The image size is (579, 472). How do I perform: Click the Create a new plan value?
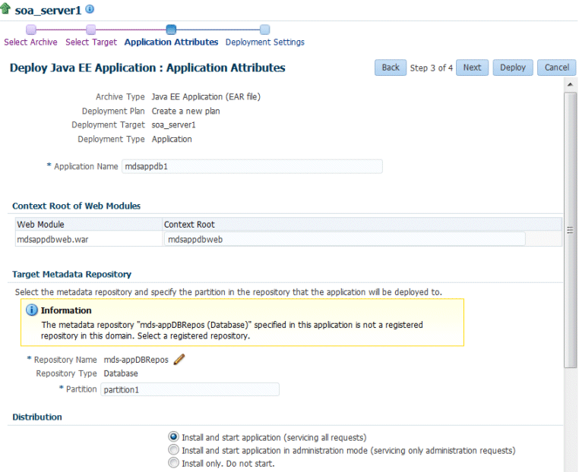(185, 111)
